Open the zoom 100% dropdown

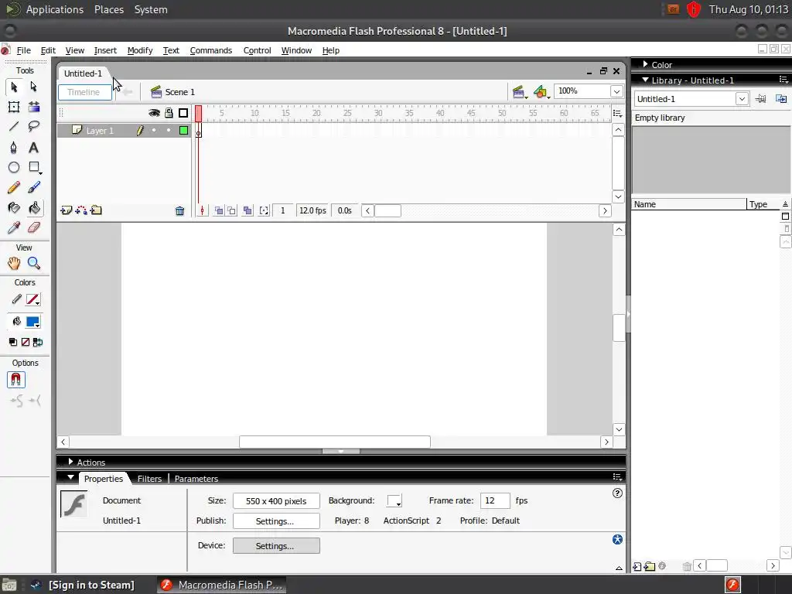(616, 91)
